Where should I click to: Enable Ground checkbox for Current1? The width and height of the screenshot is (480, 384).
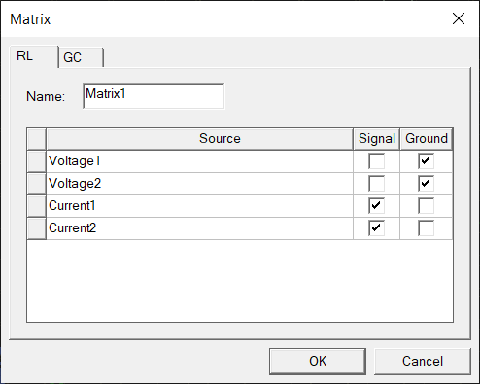pyautogui.click(x=426, y=206)
